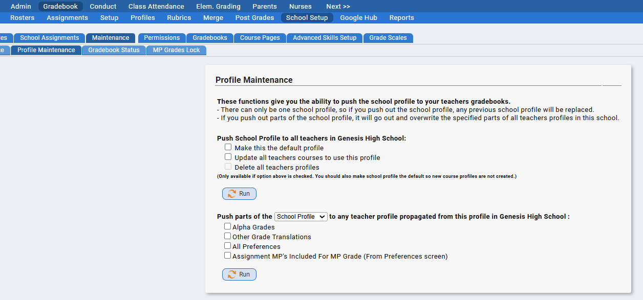
Task: Switch to Gradebook Status sub-tab
Action: pos(114,50)
